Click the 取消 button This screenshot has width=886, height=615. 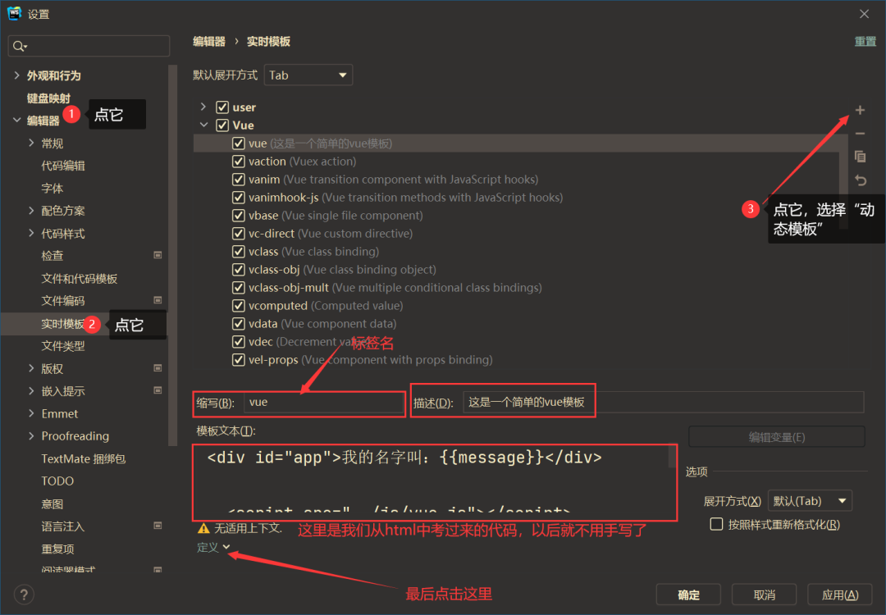(x=764, y=594)
